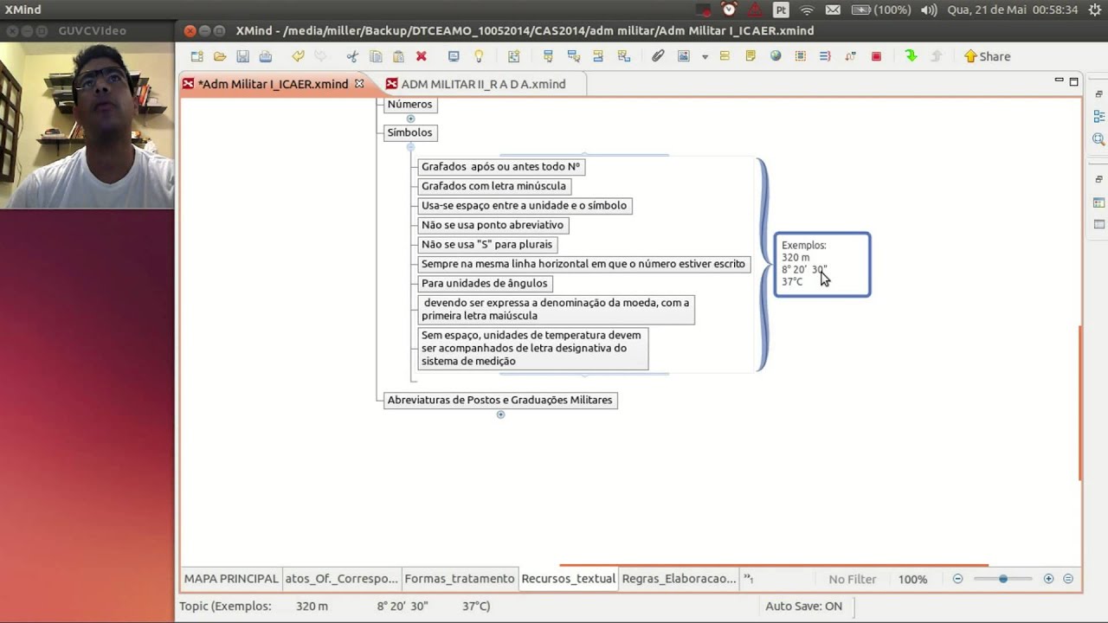The image size is (1108, 623).
Task: Select the Exemplos summary topic box
Action: 822,264
